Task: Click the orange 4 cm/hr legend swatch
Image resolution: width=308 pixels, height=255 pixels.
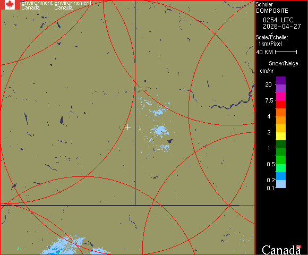Action: (x=281, y=120)
